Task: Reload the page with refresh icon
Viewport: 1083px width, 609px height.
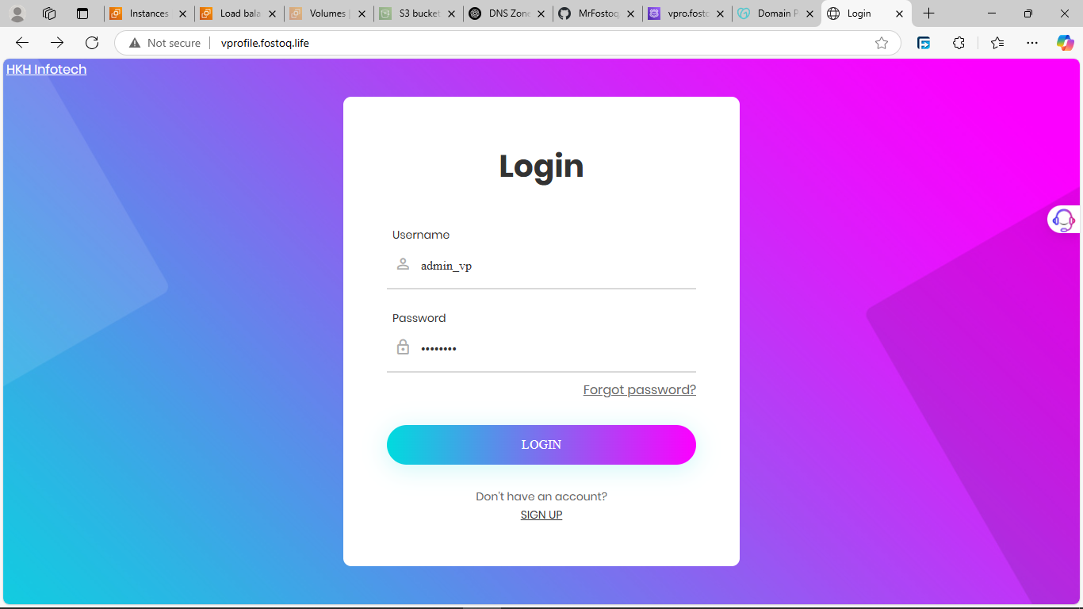Action: tap(92, 43)
